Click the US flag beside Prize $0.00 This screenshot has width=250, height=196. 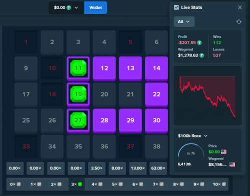pos(223,152)
